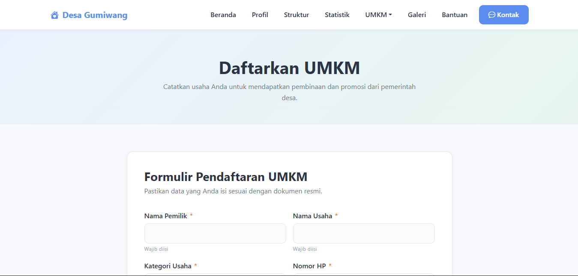Click the text starting "Catatkan usaha Anda untuk mendapatkan"
Image resolution: width=578 pixels, height=276 pixels.
click(x=289, y=92)
